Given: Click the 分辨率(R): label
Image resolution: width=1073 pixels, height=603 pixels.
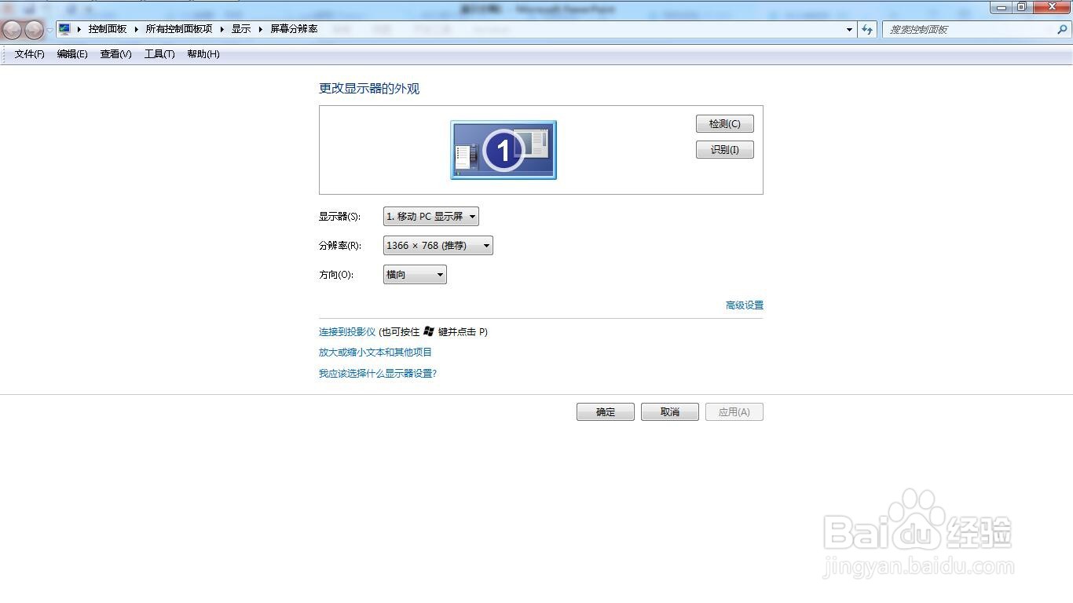Looking at the screenshot, I should (340, 246).
